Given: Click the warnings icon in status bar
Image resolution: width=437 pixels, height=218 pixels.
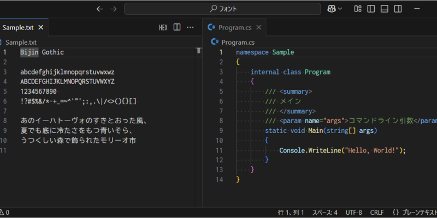Looking at the screenshot, I should 3,212.
